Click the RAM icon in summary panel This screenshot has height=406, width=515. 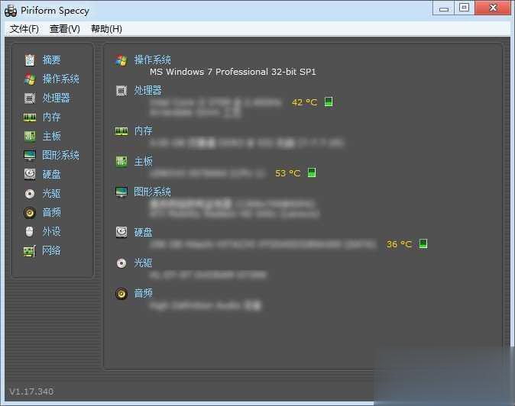[x=121, y=131]
